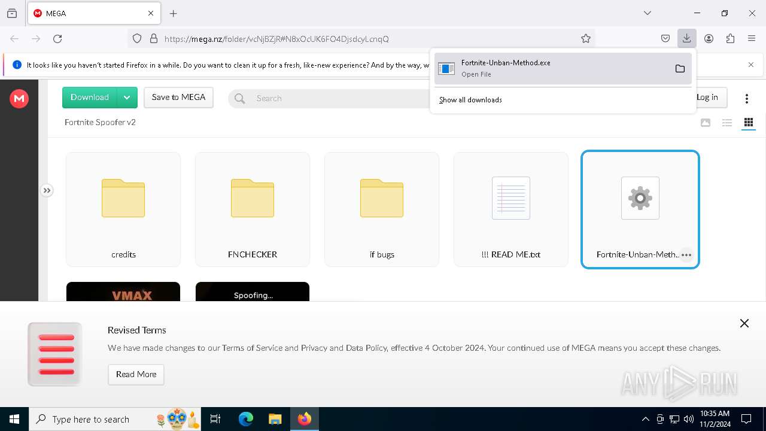
Task: Click the Log in button
Action: [x=707, y=98]
